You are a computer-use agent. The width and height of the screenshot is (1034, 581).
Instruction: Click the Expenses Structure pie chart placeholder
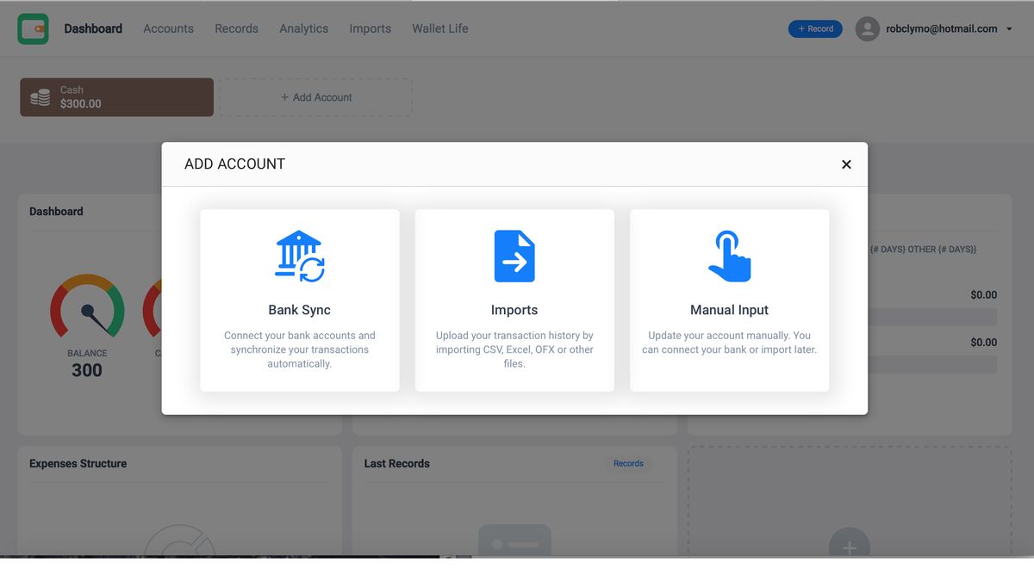click(x=181, y=542)
